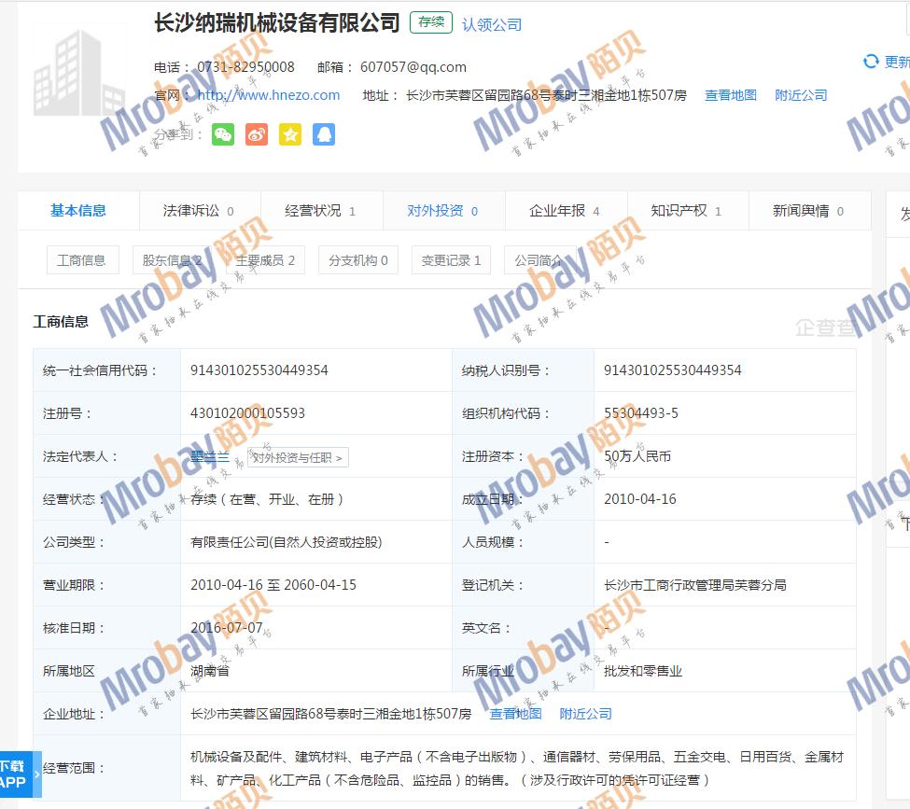Image resolution: width=910 pixels, height=809 pixels.
Task: Expand the arrow beside download APP
Action: point(37,774)
